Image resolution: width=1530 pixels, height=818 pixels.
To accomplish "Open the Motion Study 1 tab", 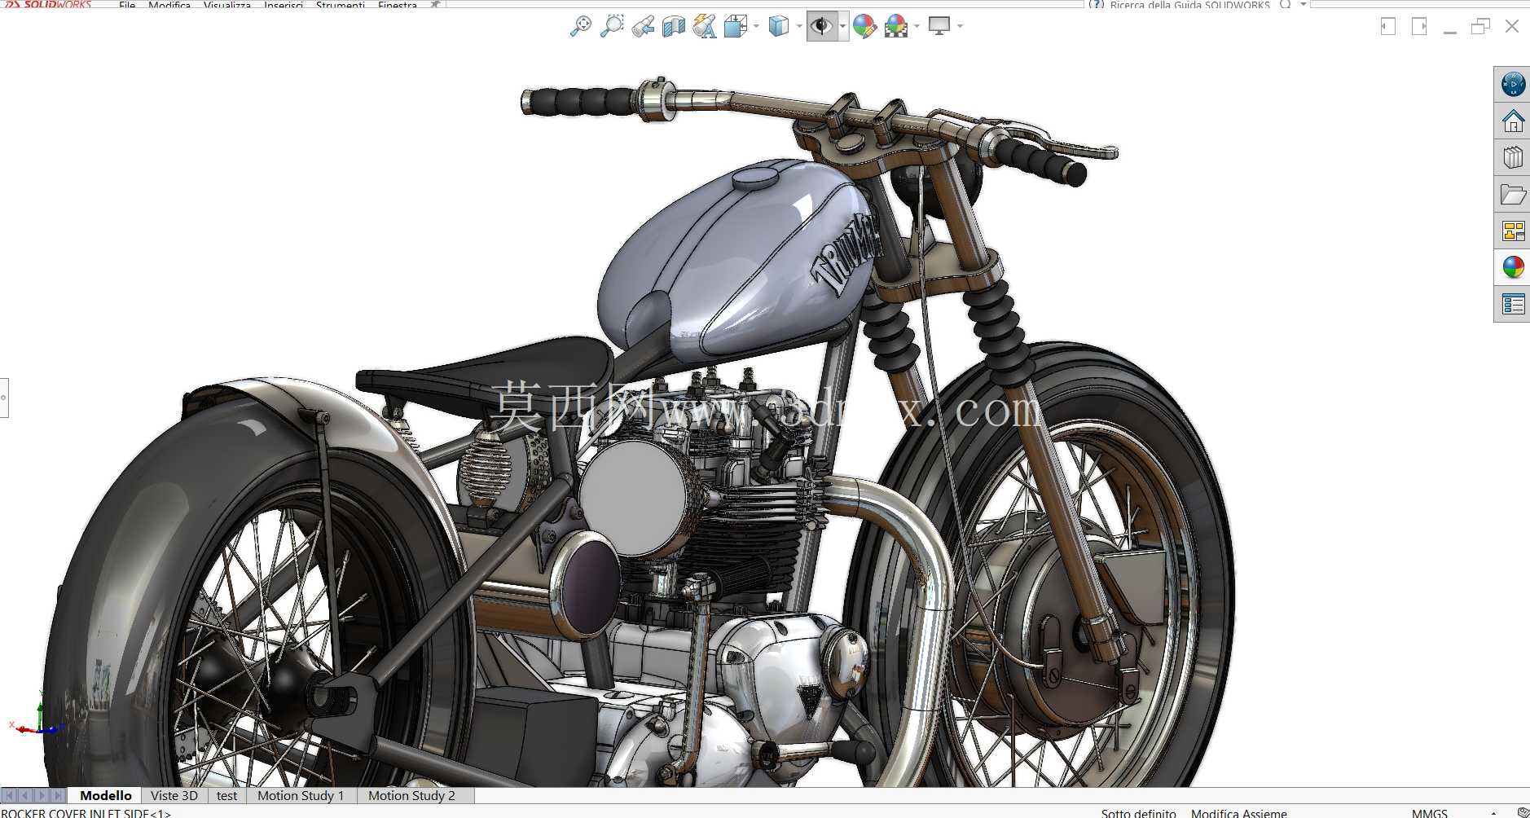I will click(301, 795).
